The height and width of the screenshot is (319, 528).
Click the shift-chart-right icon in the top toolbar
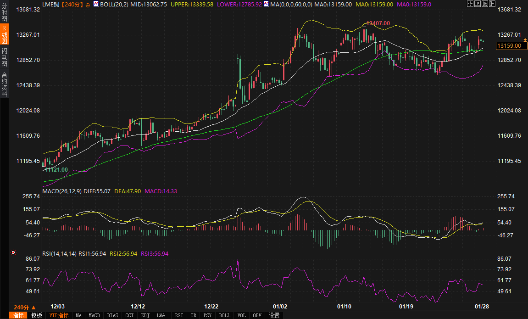click(492, 4)
